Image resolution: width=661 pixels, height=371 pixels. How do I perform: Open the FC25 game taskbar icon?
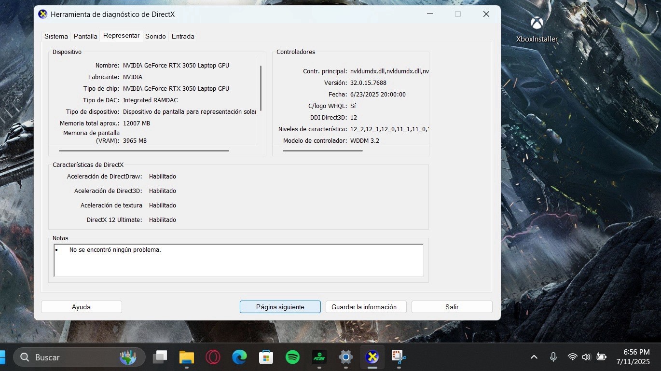319,357
